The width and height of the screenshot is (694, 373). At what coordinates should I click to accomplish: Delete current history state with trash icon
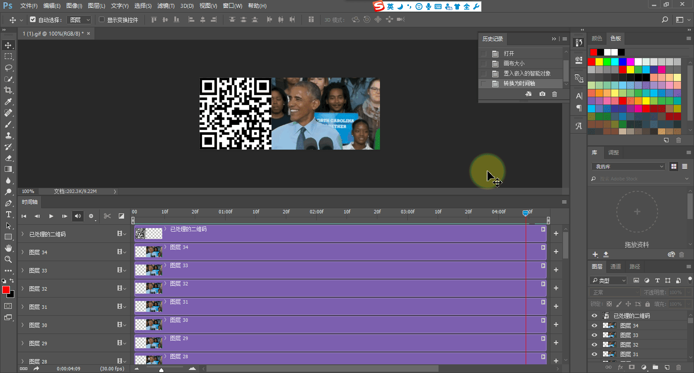point(554,94)
